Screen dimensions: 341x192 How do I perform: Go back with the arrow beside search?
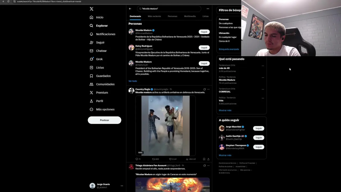click(x=130, y=9)
